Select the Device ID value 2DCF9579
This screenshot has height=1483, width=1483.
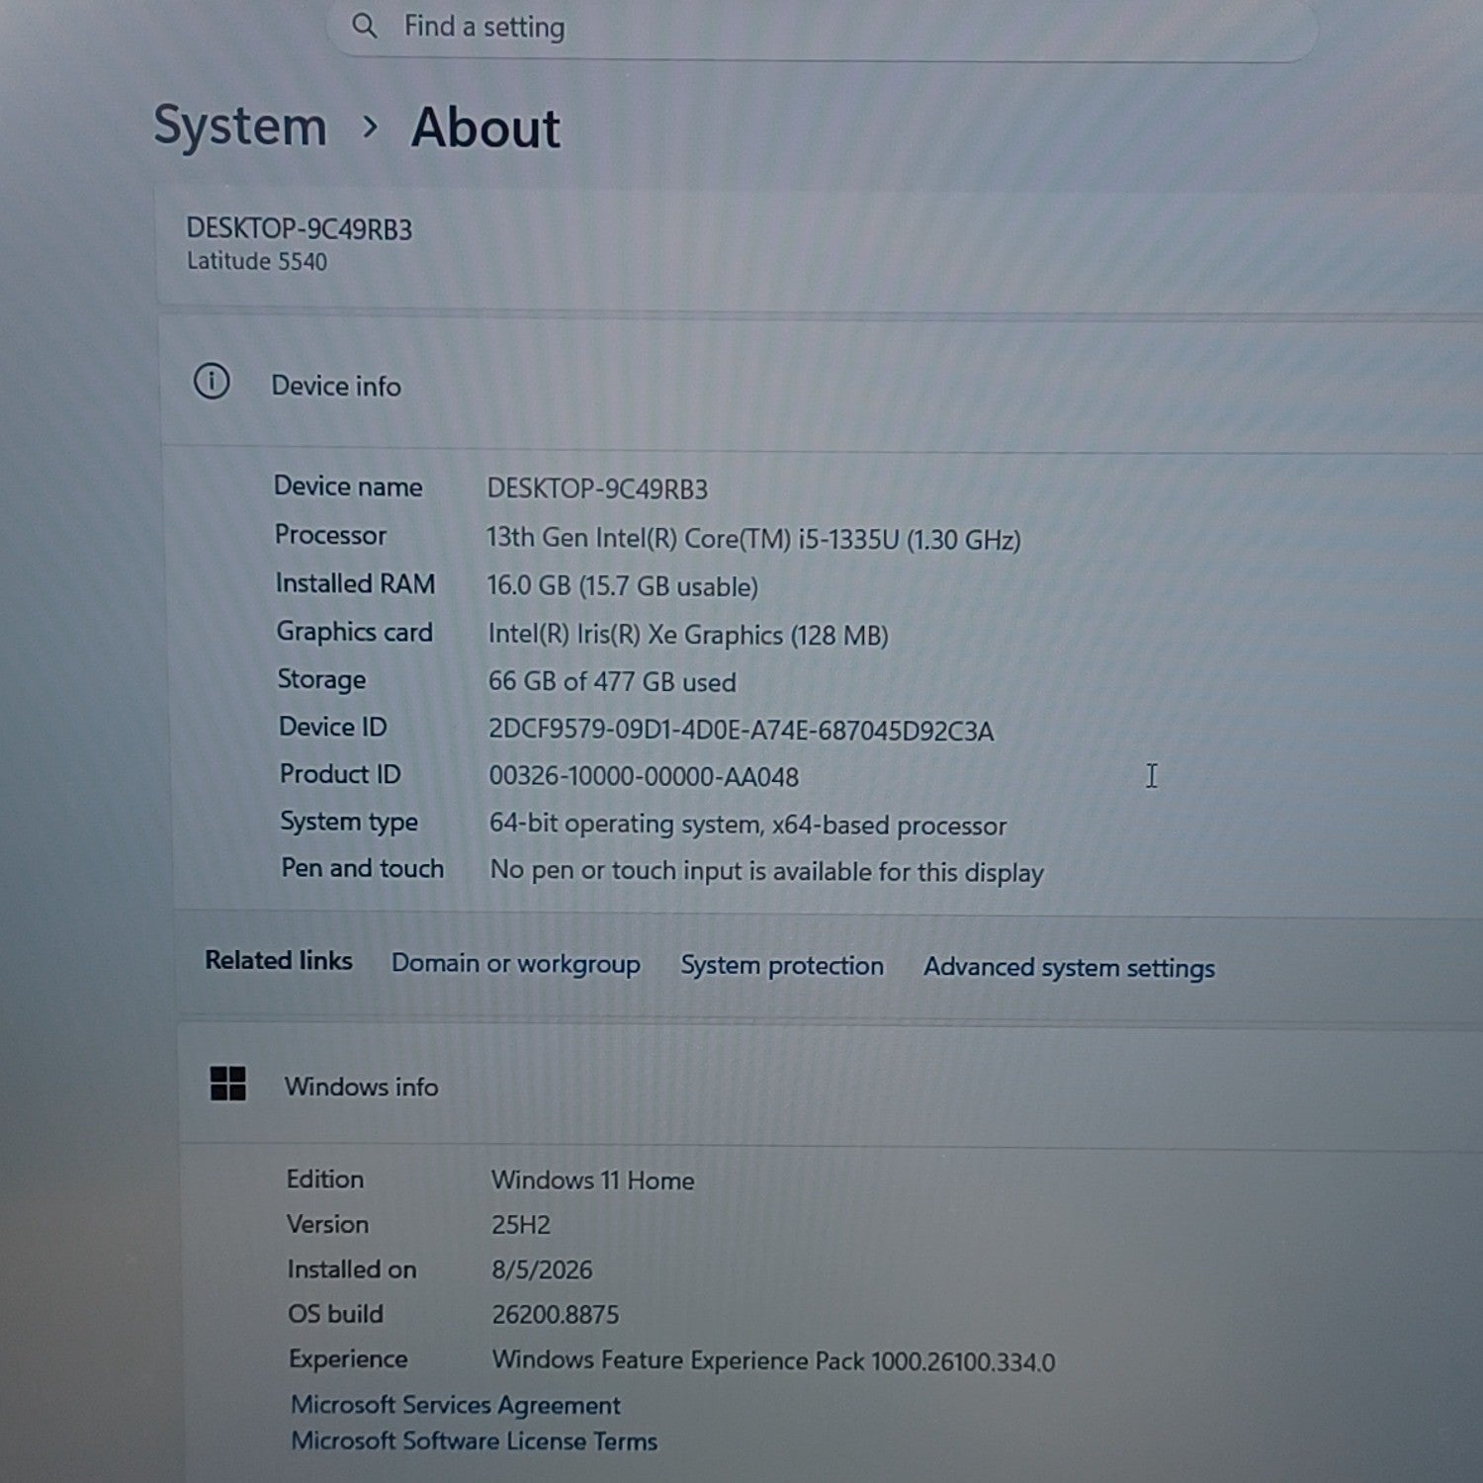pos(741,731)
